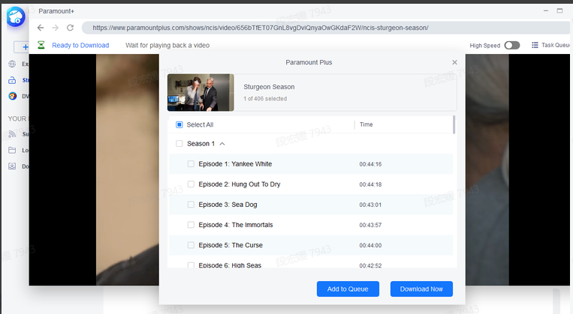Open the downloads icon in sidebar

[x=12, y=166]
